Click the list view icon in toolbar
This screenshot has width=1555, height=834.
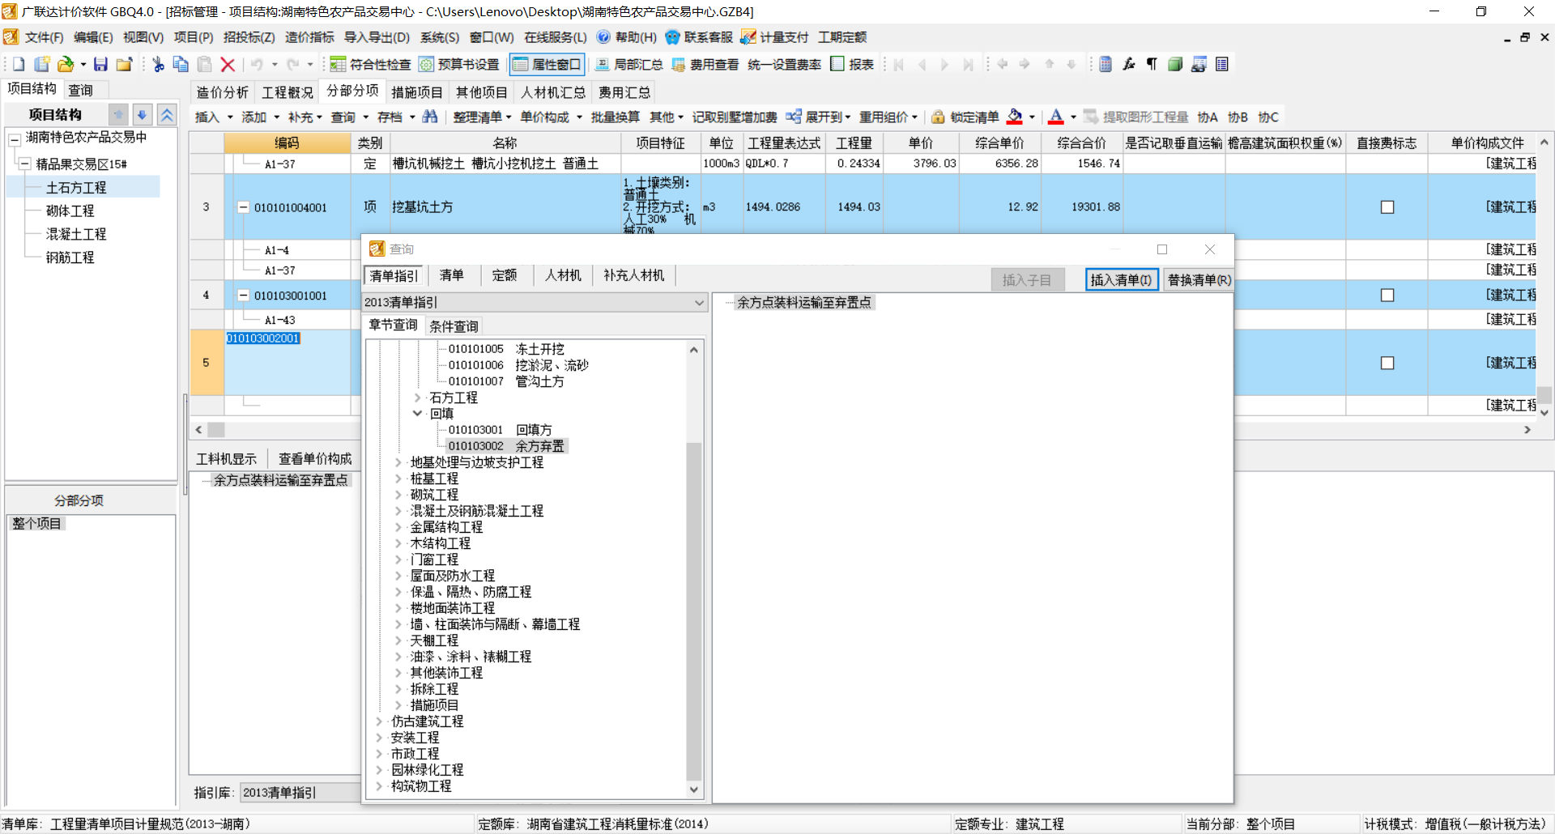click(1222, 65)
